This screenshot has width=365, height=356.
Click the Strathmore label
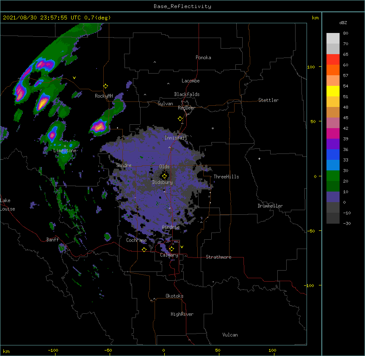tap(218, 257)
